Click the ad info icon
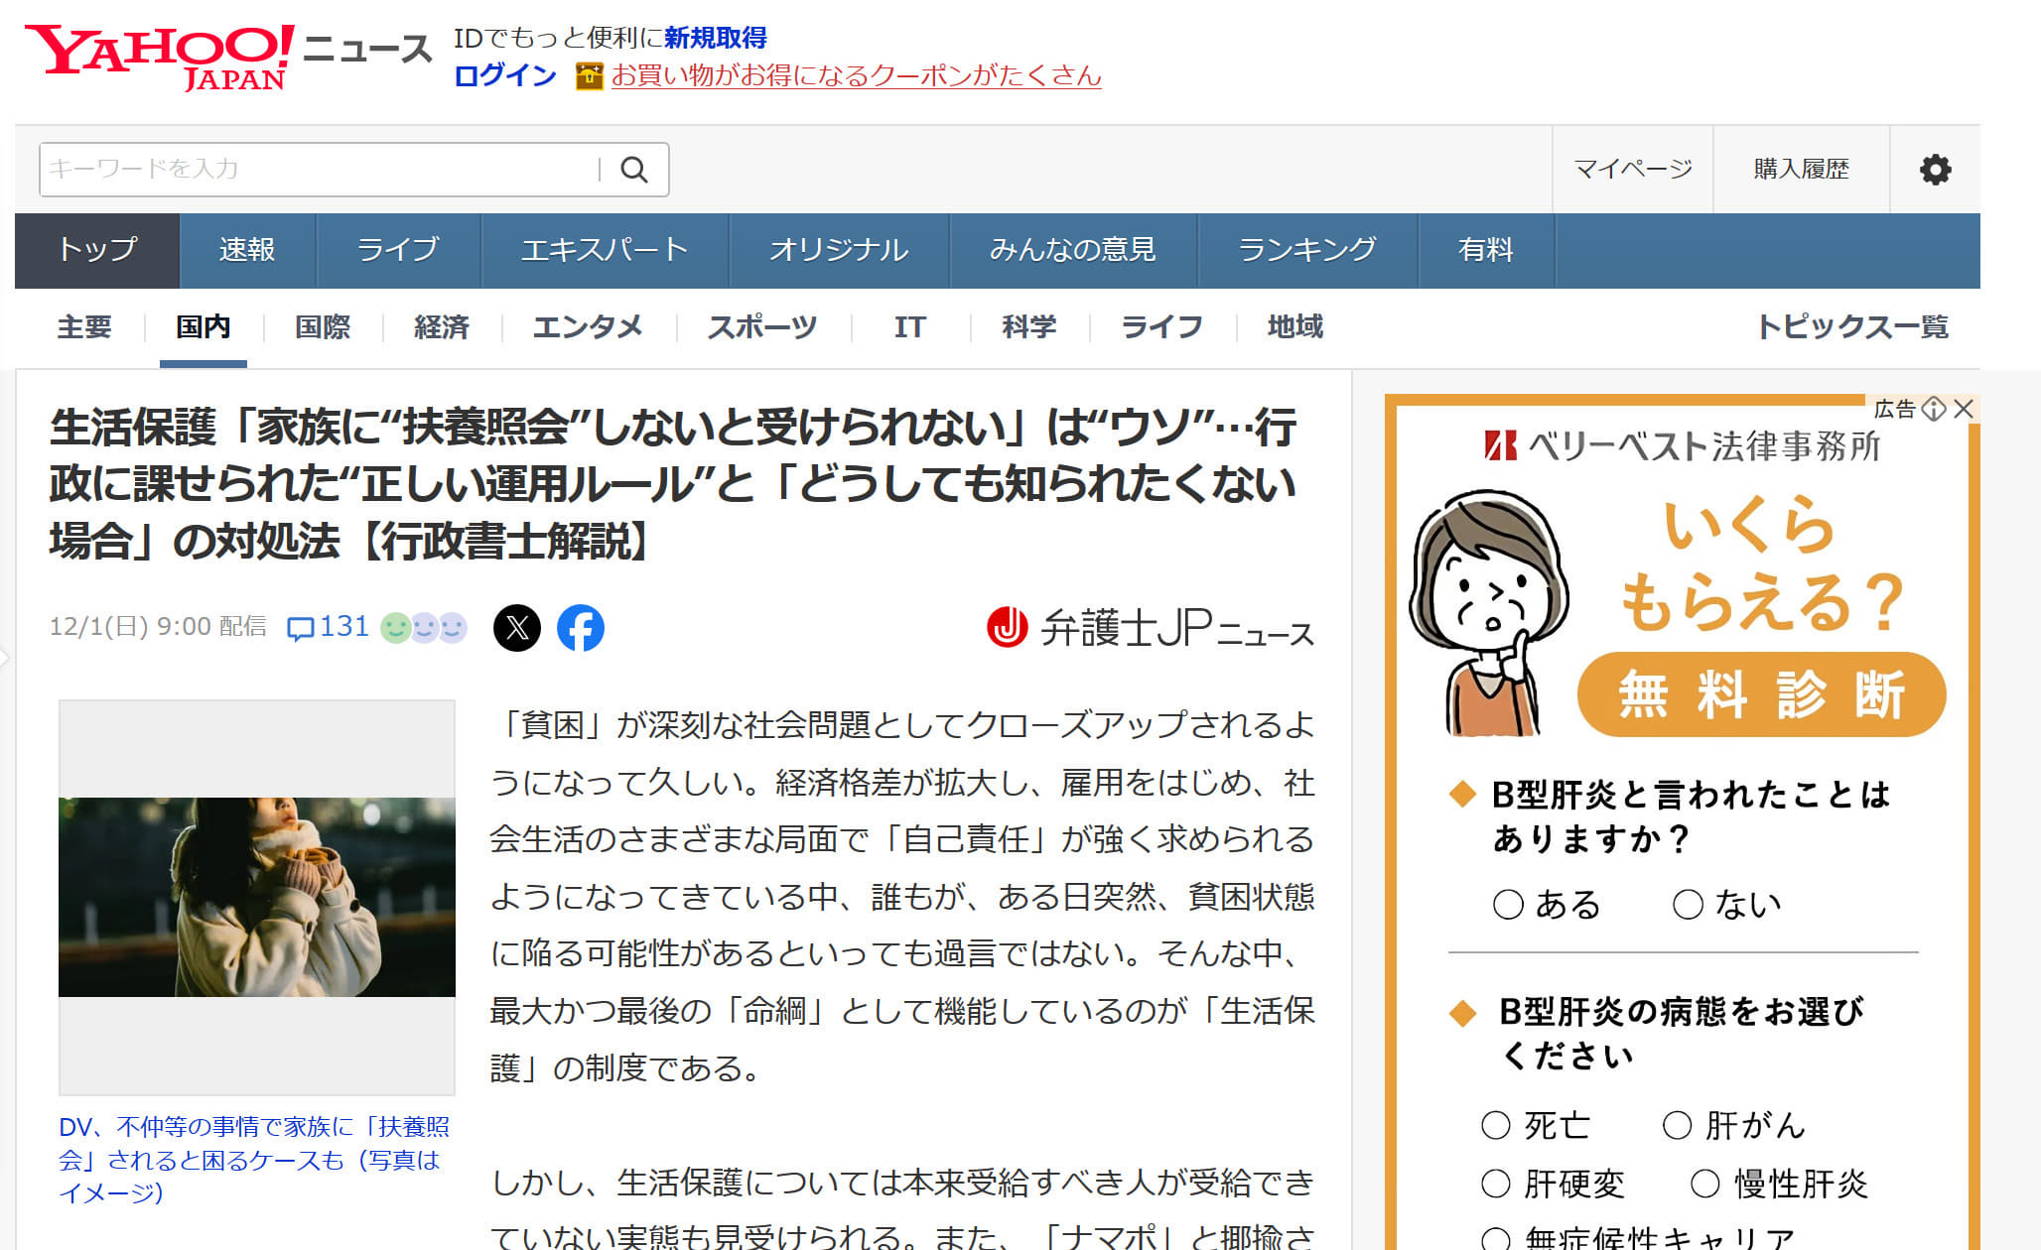Screen dimensions: 2041x1250 [x=1933, y=409]
